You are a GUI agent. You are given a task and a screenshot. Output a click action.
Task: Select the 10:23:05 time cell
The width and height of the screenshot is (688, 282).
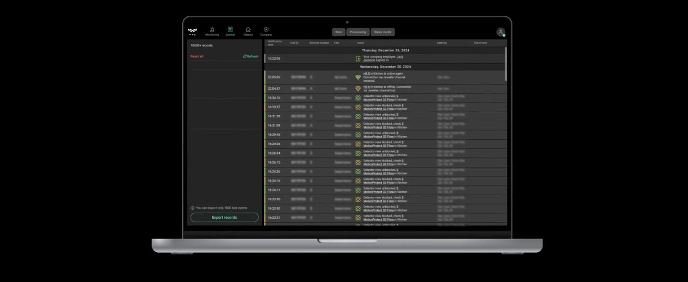tap(274, 59)
